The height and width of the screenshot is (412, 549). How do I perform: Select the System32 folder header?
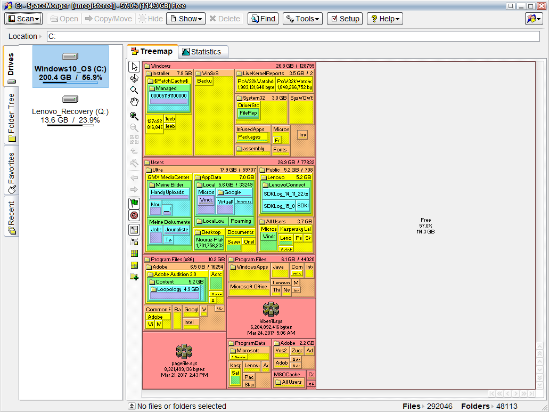[x=261, y=98]
